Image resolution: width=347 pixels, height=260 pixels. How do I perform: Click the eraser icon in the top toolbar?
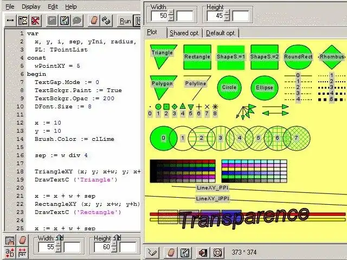94,21
